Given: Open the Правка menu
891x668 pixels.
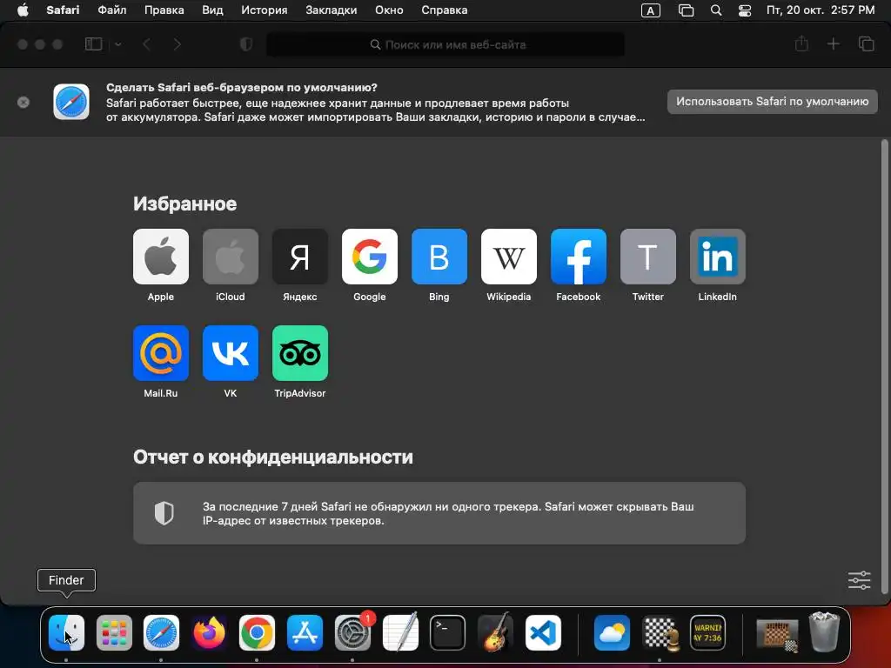Looking at the screenshot, I should tap(164, 10).
